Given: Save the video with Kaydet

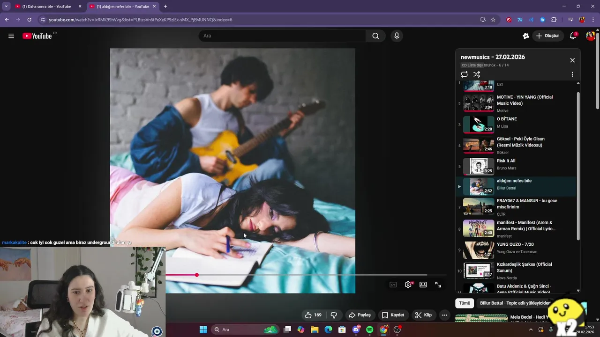Looking at the screenshot, I should point(393,315).
